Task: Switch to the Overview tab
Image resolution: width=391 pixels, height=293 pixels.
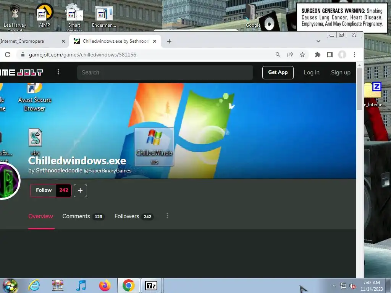Action: click(40, 216)
